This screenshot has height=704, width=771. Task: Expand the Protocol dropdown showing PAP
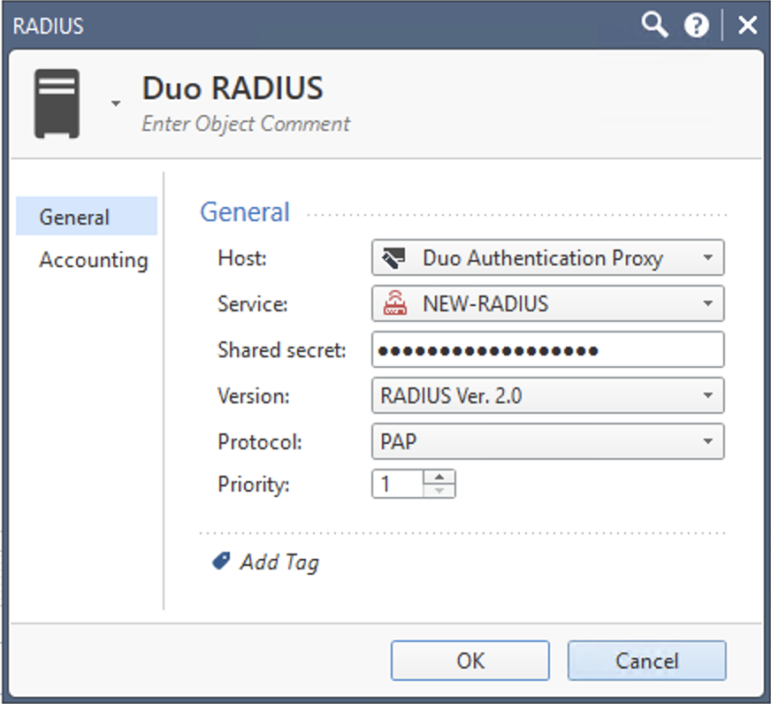[707, 441]
